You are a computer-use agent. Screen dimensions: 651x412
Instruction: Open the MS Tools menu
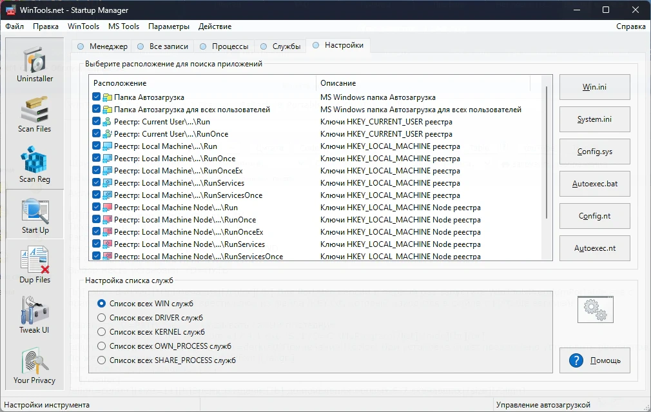pyautogui.click(x=124, y=26)
